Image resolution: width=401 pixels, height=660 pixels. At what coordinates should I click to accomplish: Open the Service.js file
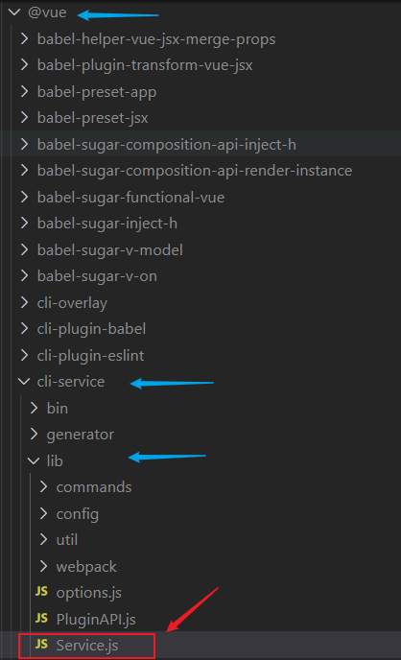click(x=87, y=646)
